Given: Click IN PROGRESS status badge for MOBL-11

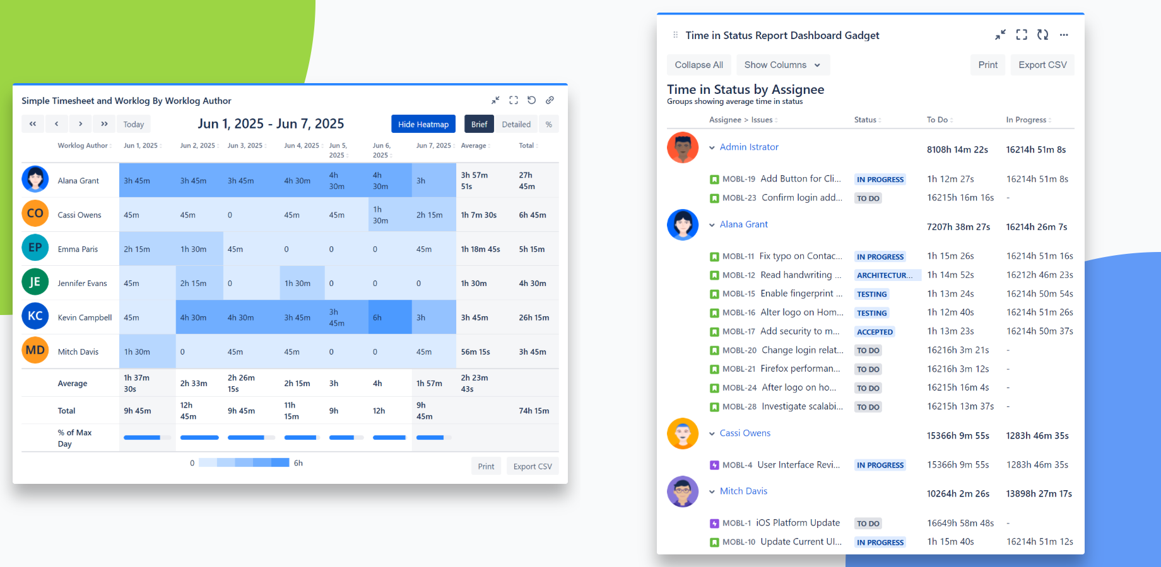Looking at the screenshot, I should 880,257.
